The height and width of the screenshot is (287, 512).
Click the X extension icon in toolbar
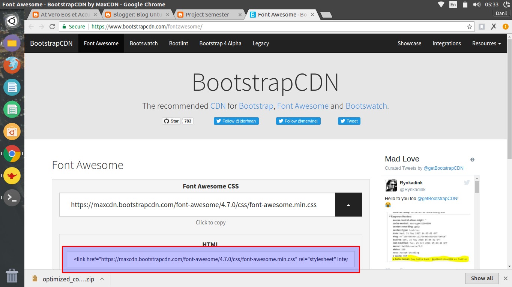[x=494, y=27]
